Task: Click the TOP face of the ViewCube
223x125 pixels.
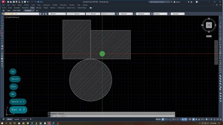Action: 209,25
